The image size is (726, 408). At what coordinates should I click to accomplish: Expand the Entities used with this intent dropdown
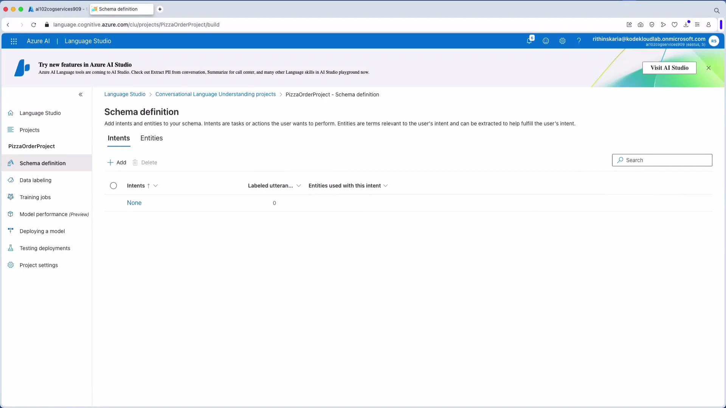(385, 185)
